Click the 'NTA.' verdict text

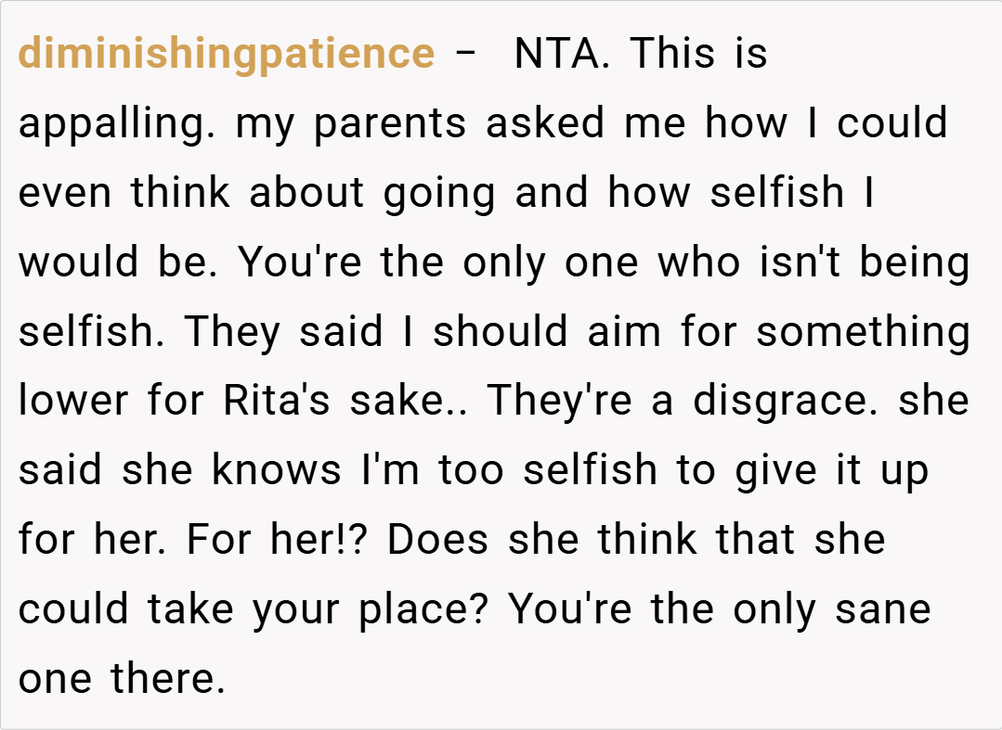tap(561, 54)
